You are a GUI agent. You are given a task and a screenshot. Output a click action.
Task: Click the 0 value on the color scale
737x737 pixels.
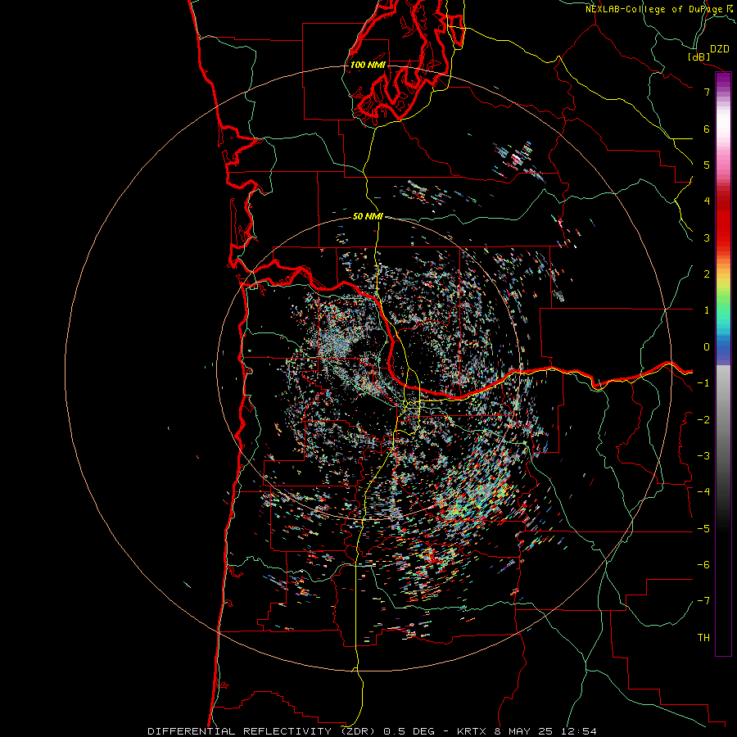[x=707, y=347]
